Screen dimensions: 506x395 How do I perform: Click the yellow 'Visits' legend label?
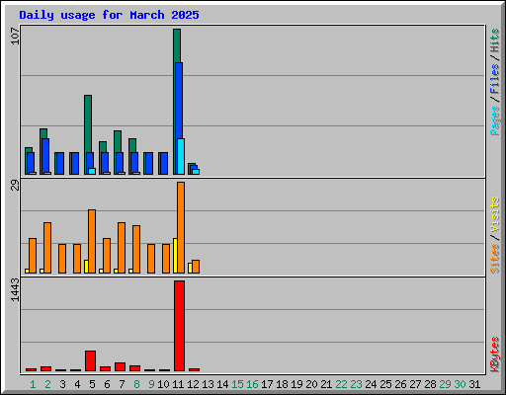pos(495,214)
